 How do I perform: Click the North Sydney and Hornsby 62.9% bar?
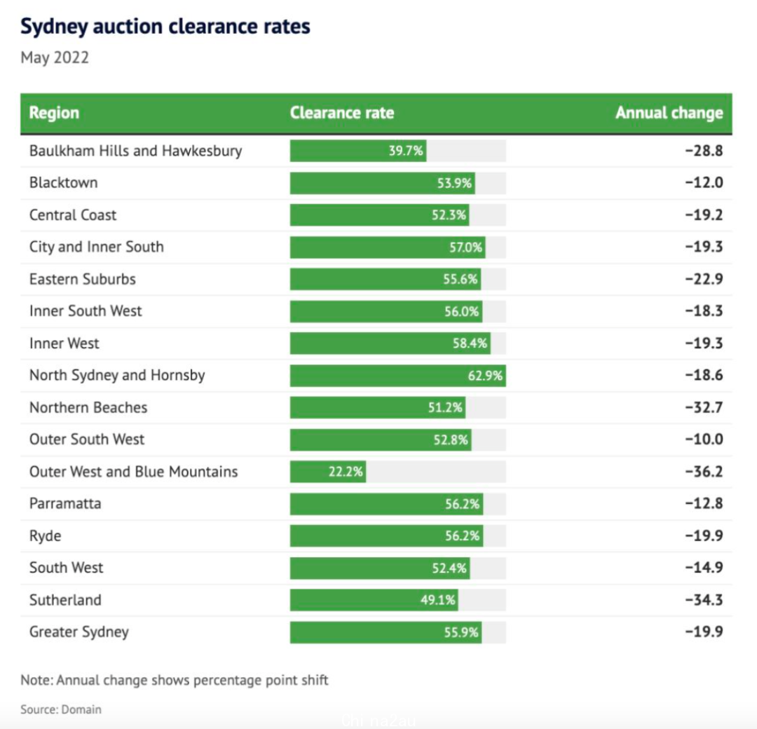coord(398,376)
